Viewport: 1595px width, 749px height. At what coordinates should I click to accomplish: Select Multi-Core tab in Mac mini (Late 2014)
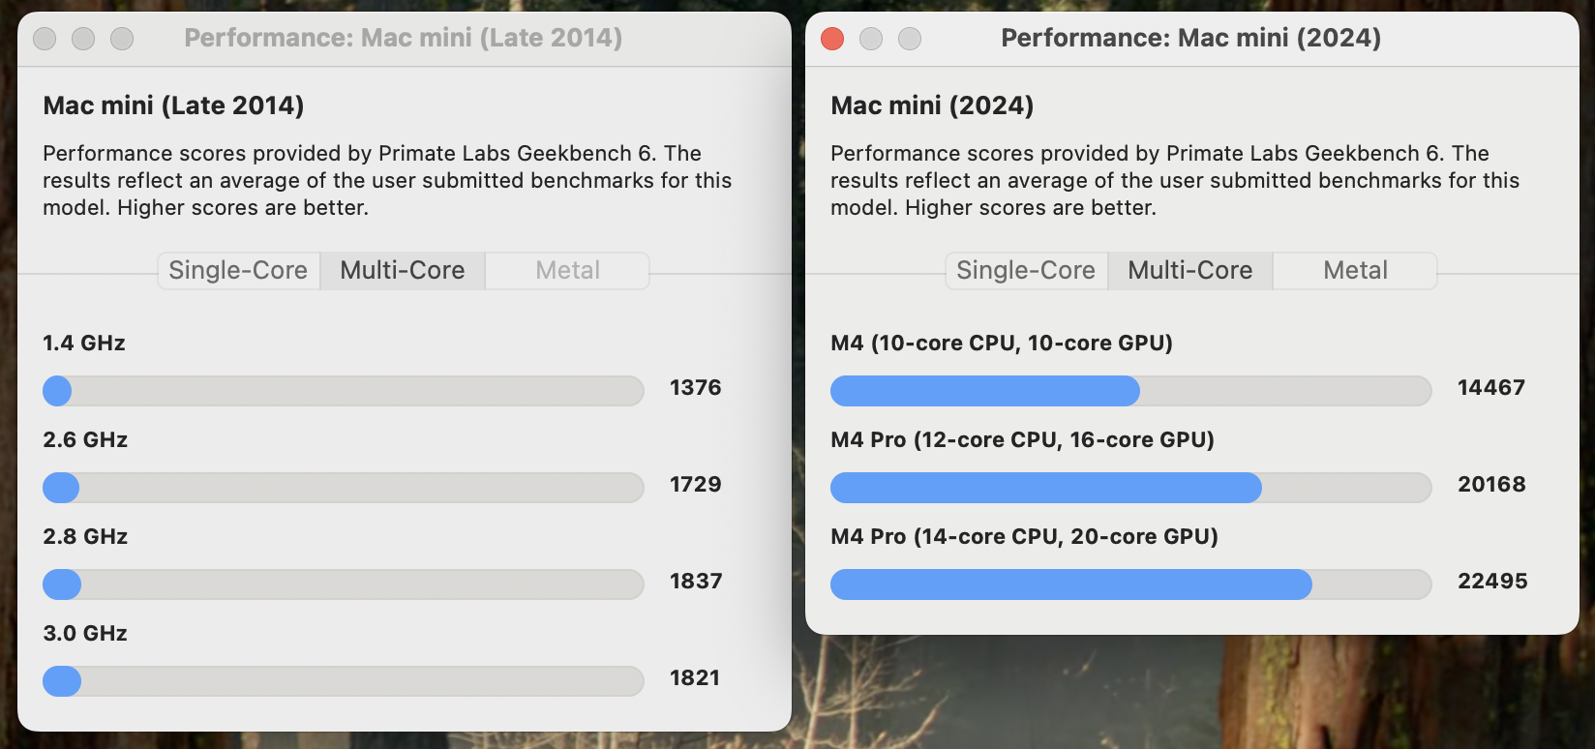(403, 271)
